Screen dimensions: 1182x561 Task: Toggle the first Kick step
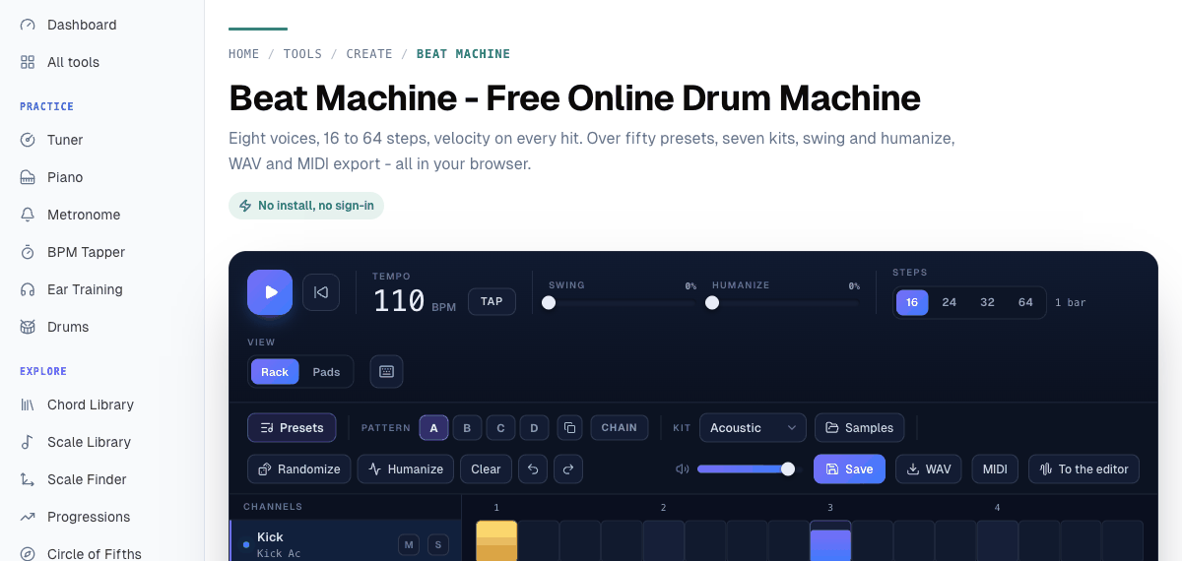click(496, 541)
